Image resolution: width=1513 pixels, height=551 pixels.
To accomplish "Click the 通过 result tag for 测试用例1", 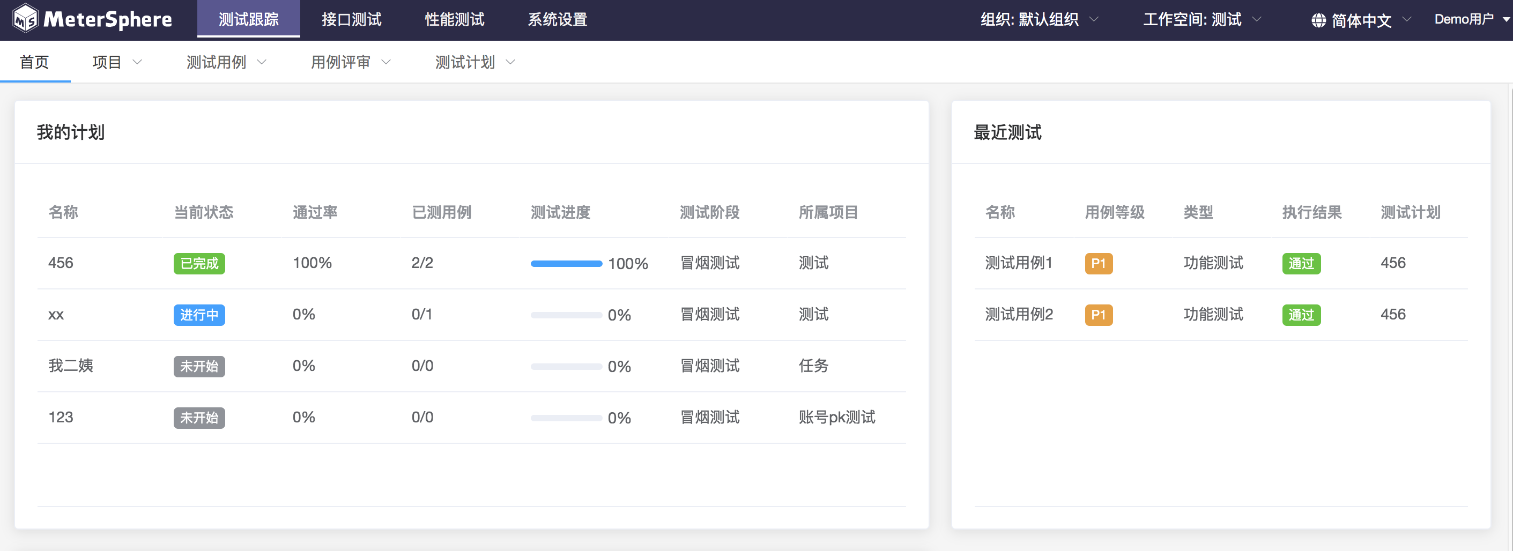I will point(1301,263).
